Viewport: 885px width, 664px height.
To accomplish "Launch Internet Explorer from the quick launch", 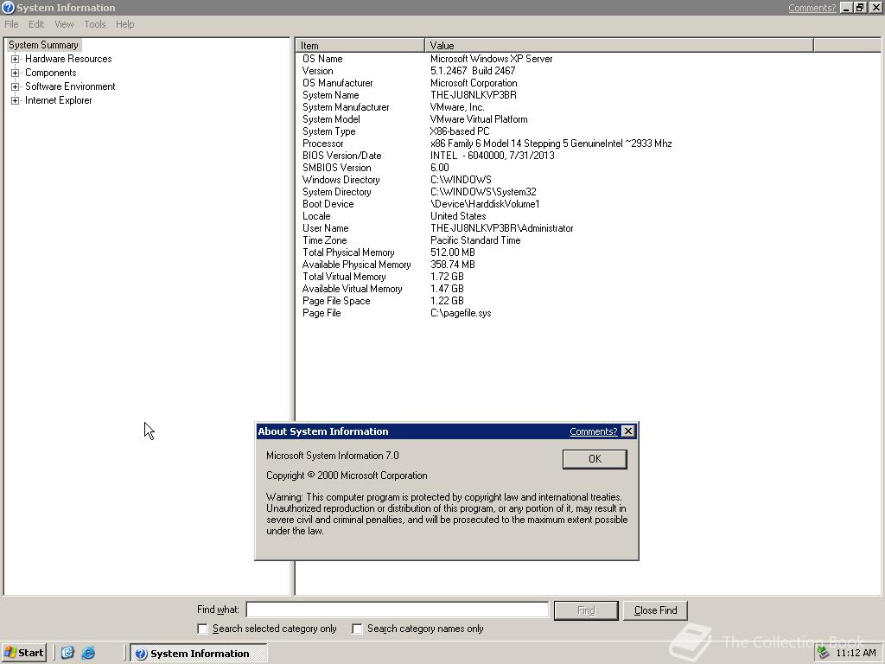I will click(88, 653).
